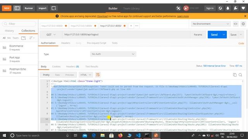Screen dimensions: 248x139
Task: Open the Postman Echo collection
Action: click(x=19, y=71)
